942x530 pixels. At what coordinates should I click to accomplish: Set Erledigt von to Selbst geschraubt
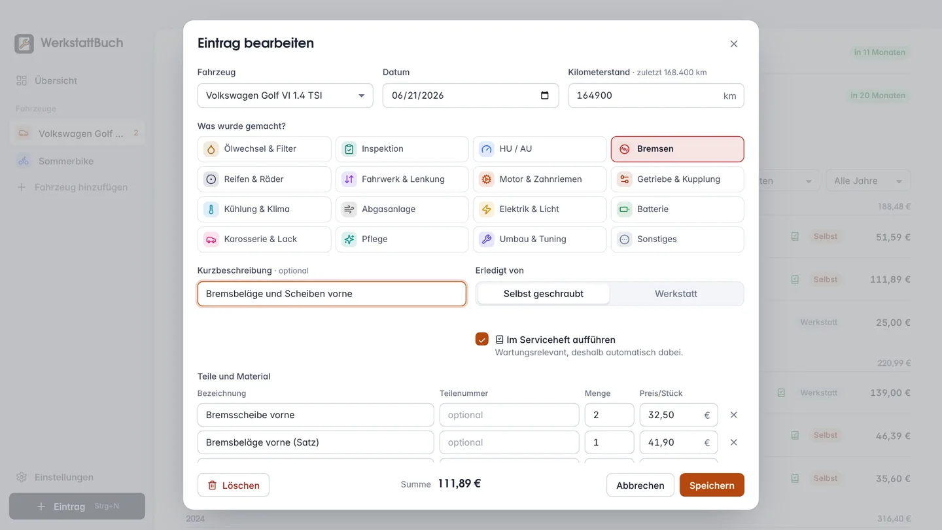544,294
